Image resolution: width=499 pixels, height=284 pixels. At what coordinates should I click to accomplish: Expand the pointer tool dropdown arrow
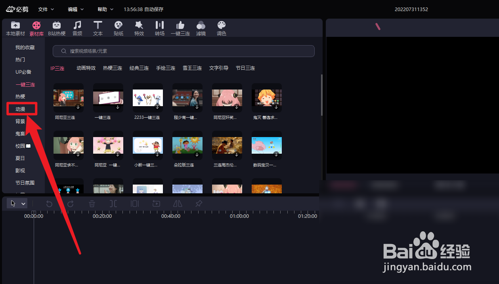tap(23, 204)
